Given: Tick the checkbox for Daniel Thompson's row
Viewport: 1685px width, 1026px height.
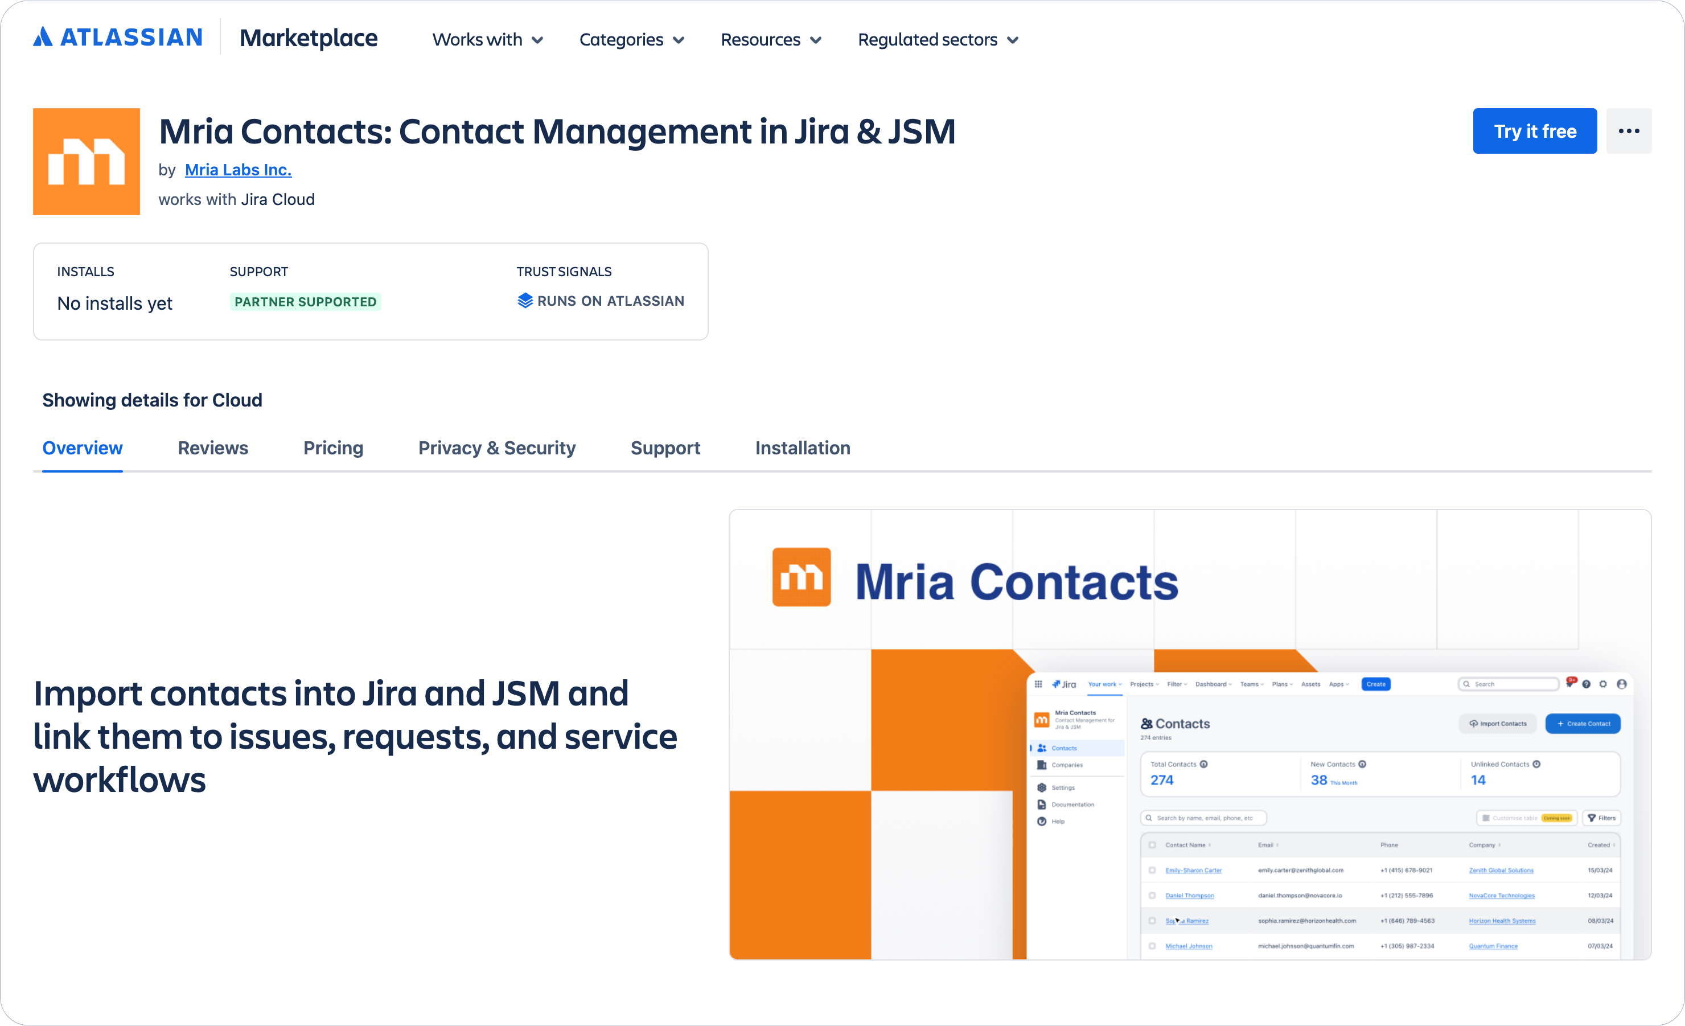Looking at the screenshot, I should pos(1153,894).
